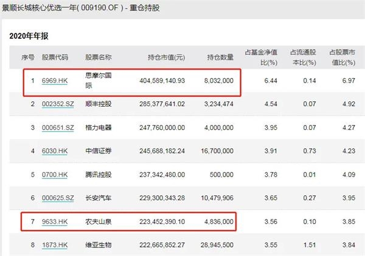The width and height of the screenshot is (365, 256).
Task: Click net value ratio 4.54
Action: click(271, 104)
